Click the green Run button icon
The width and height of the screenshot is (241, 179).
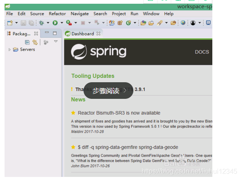pos(55,23)
